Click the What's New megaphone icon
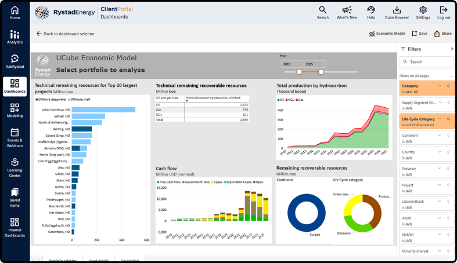457x263 pixels. 347,13
